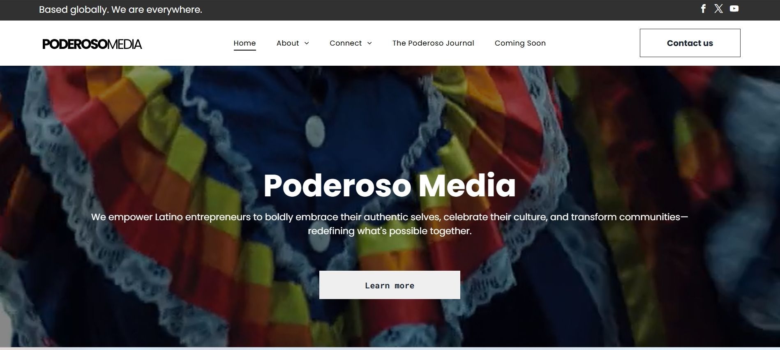Click the PODEROSOMEDIA logo in header

tap(92, 44)
